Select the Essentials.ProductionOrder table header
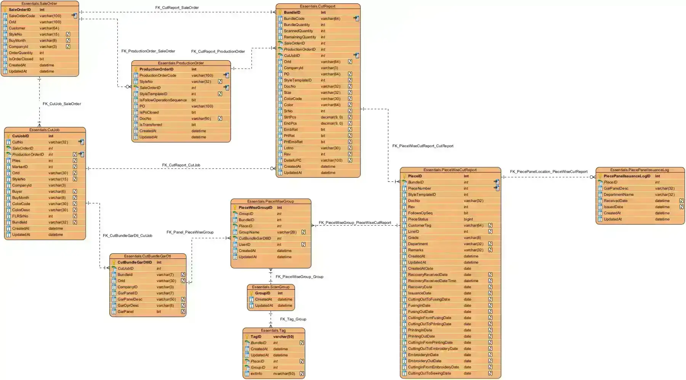 pyautogui.click(x=181, y=63)
